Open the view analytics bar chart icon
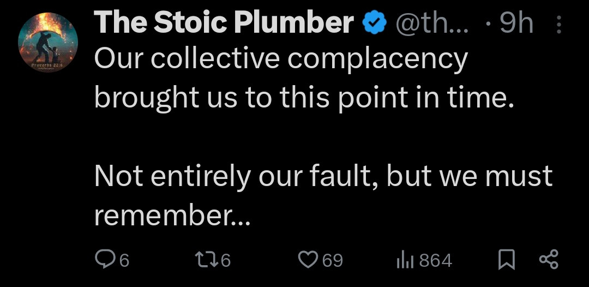This screenshot has width=589, height=287. (x=405, y=260)
